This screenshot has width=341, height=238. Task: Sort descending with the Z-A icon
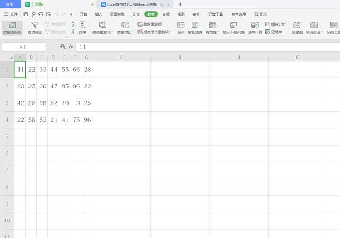[74, 32]
